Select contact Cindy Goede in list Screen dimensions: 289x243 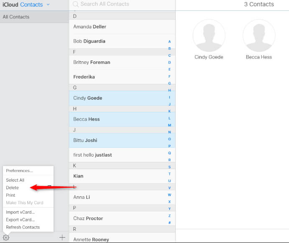[x=122, y=98]
